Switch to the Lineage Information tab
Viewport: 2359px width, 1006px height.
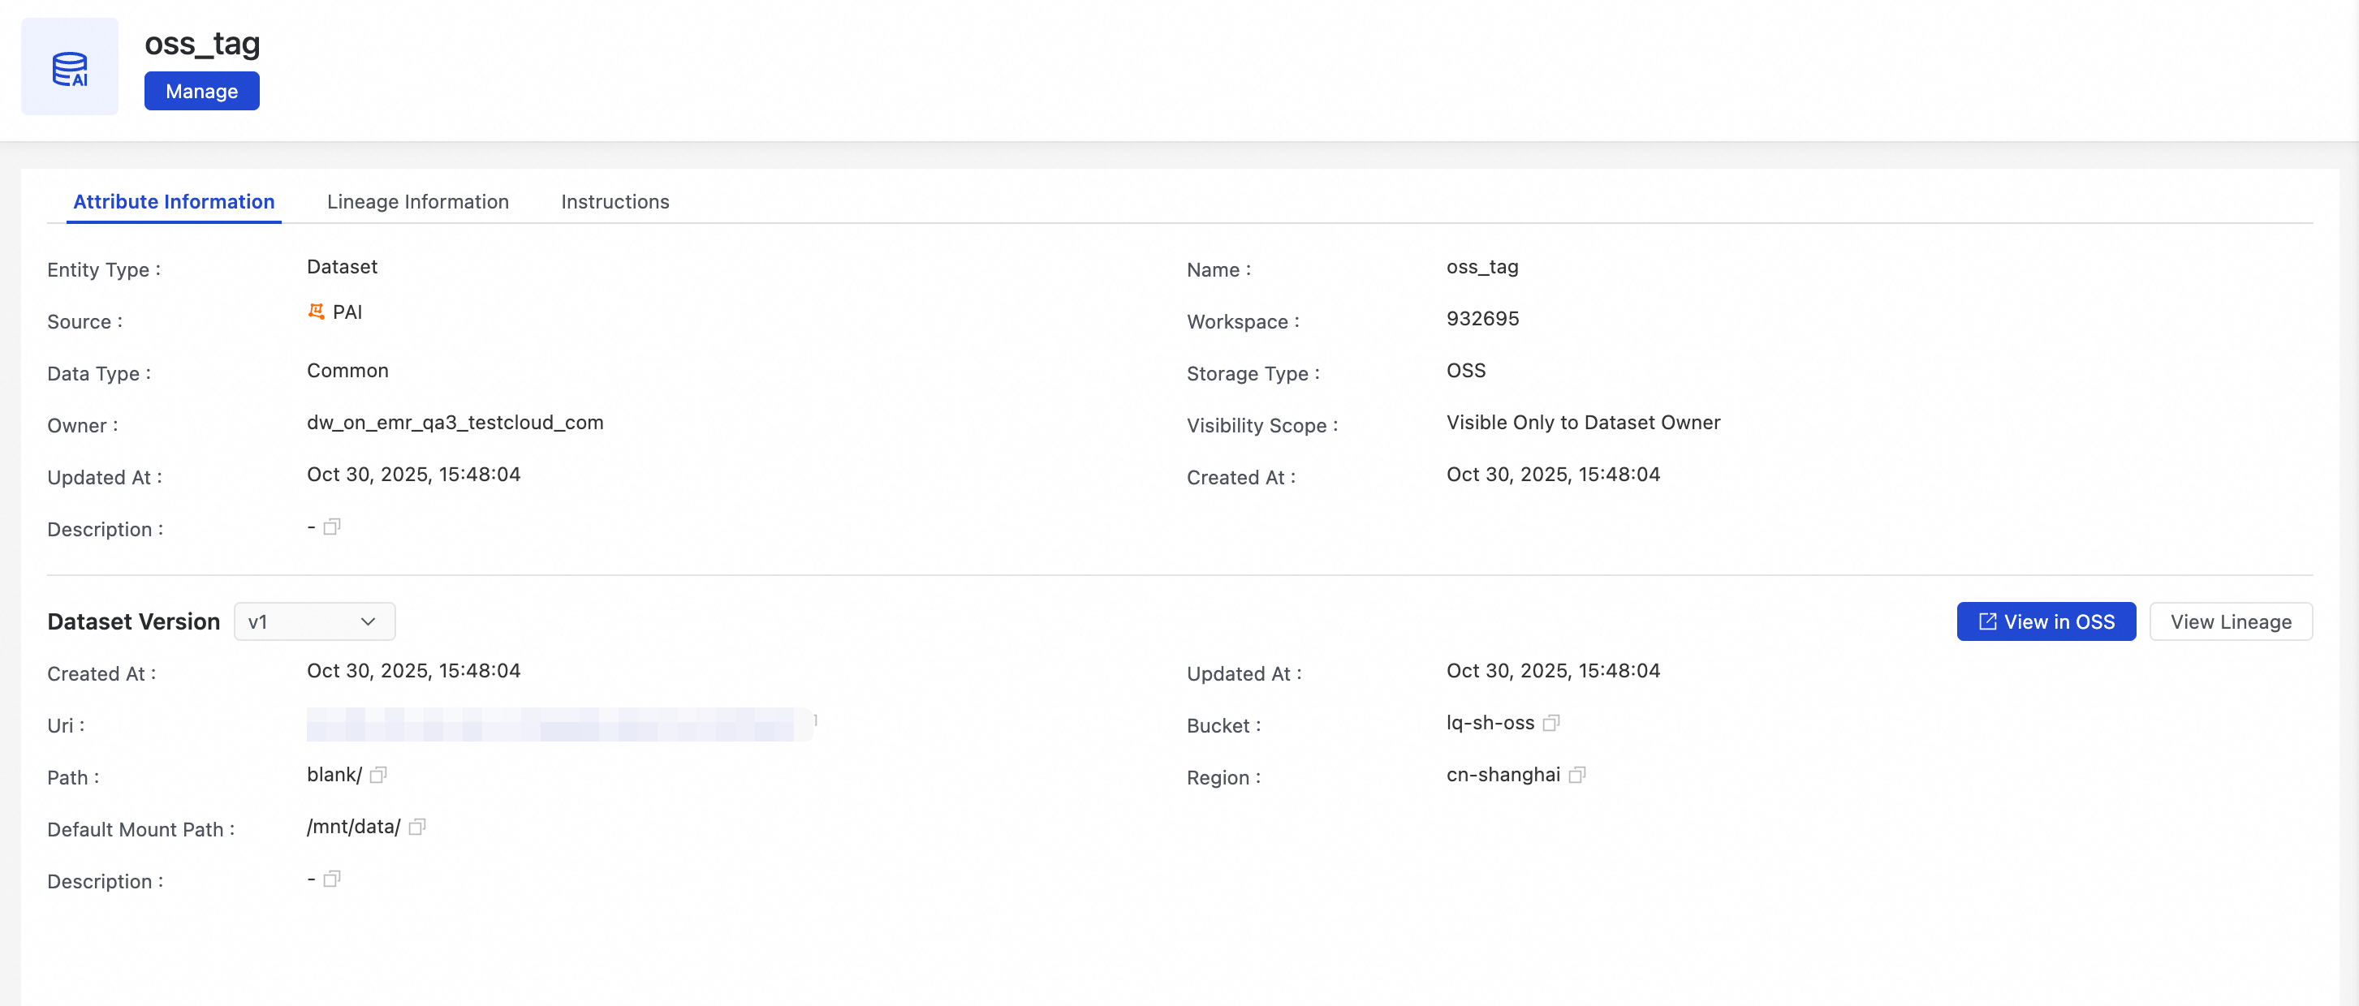[x=417, y=201]
